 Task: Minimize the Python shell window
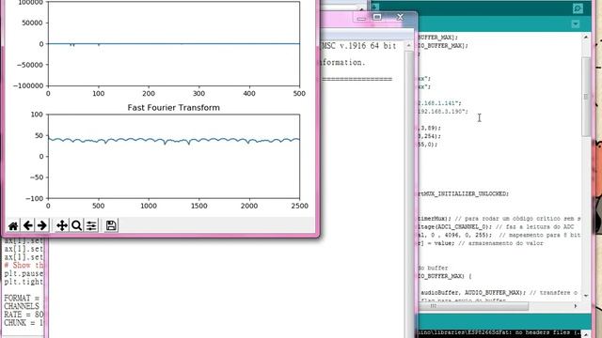coord(361,18)
